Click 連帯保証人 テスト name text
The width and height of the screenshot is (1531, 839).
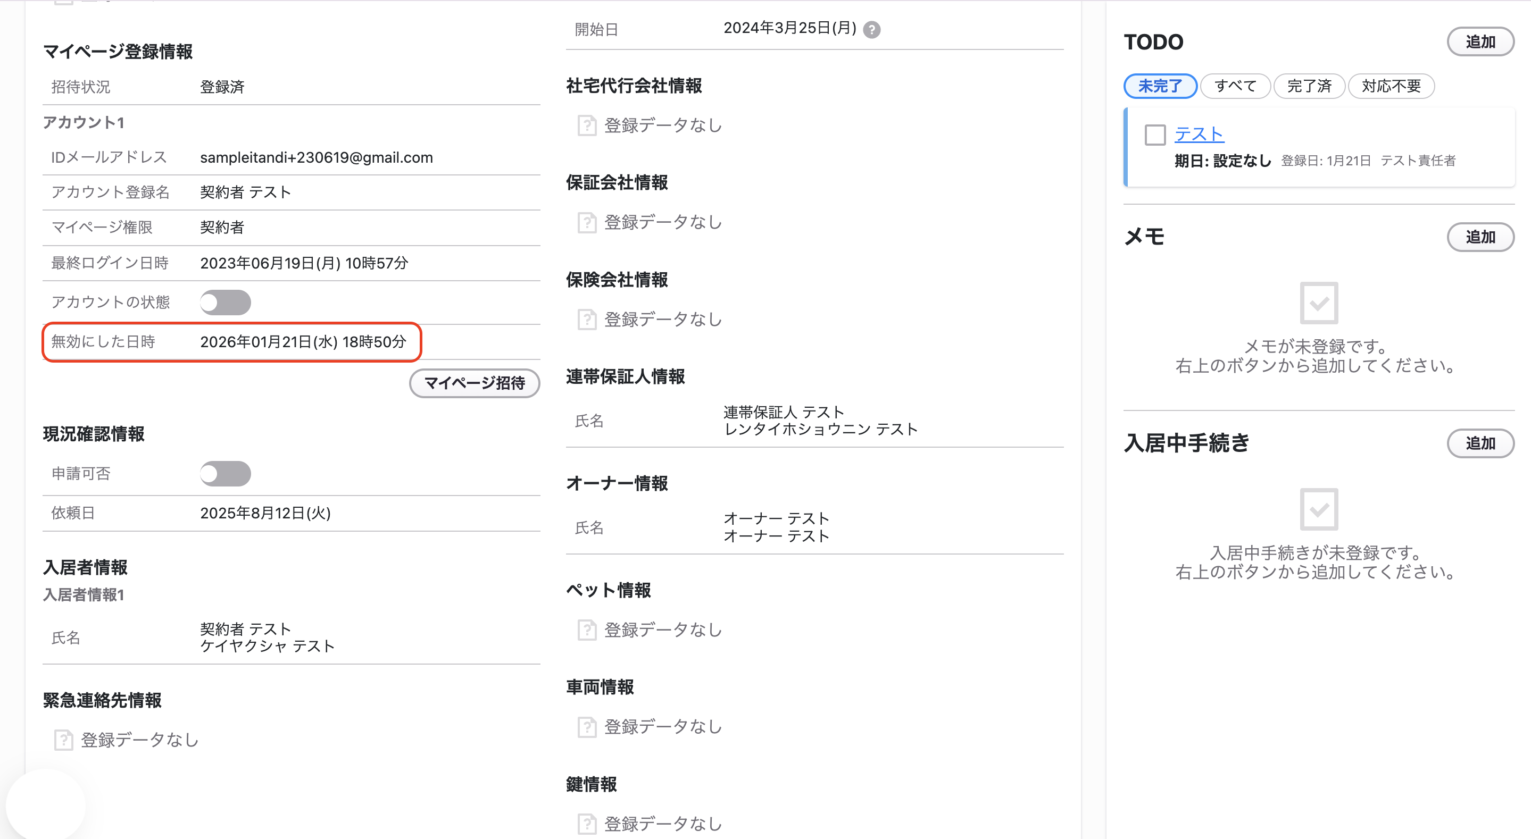click(x=784, y=412)
